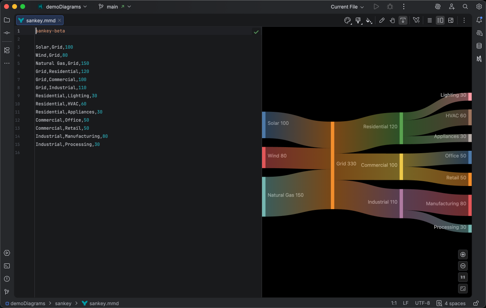Click the Solar 100 node in diagram
The image size is (486, 308).
coord(264,125)
